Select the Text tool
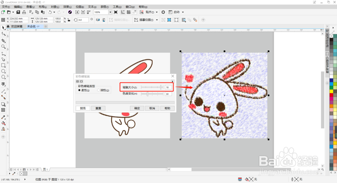This screenshot has height=183, width=337. [x=3, y=84]
